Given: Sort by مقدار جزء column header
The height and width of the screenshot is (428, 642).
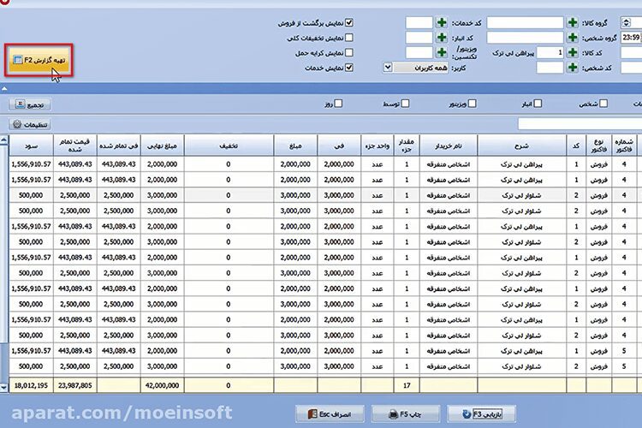Looking at the screenshot, I should [x=407, y=146].
